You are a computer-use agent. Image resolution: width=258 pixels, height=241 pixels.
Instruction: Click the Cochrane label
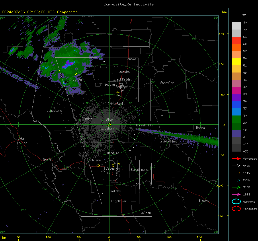[94, 160]
